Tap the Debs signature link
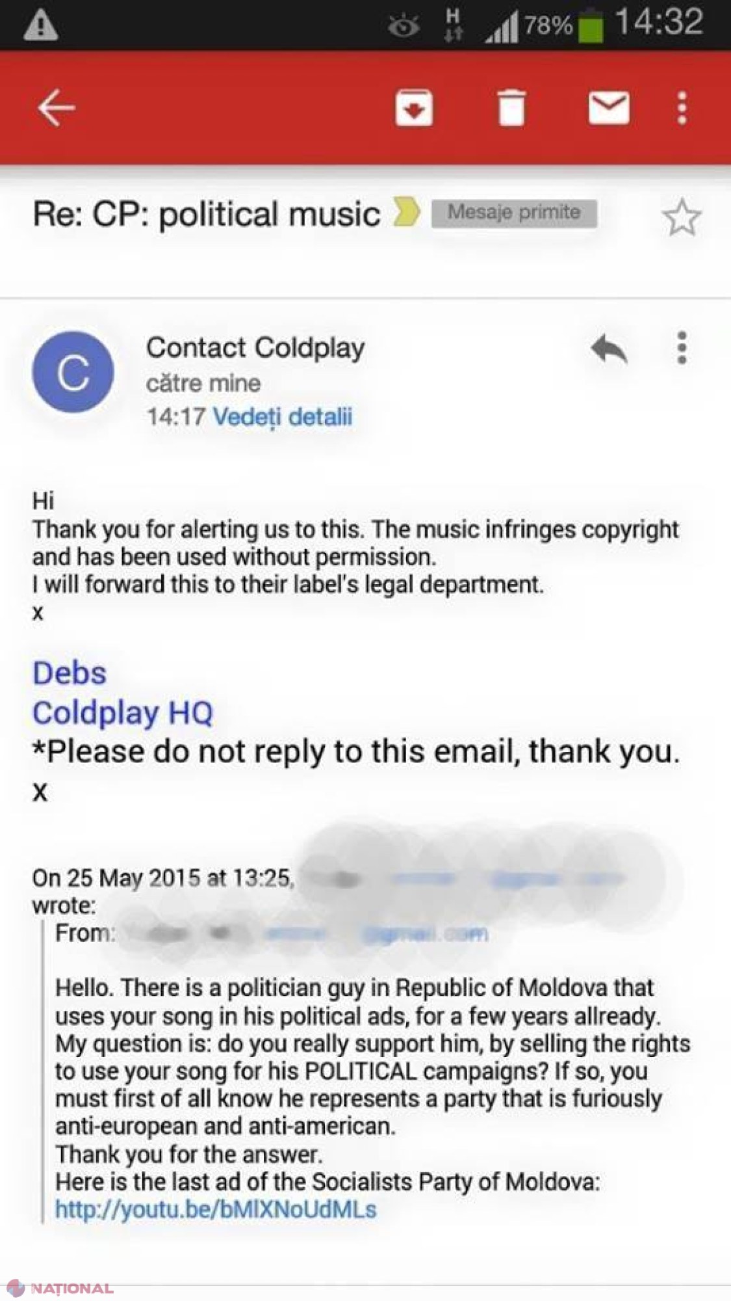The image size is (731, 1301). [x=70, y=673]
